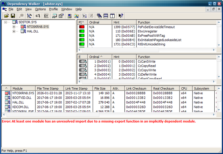Image resolution: width=223 pixels, height=154 pixels.
Task: Sort exports list by Function column
Action: tap(176, 57)
